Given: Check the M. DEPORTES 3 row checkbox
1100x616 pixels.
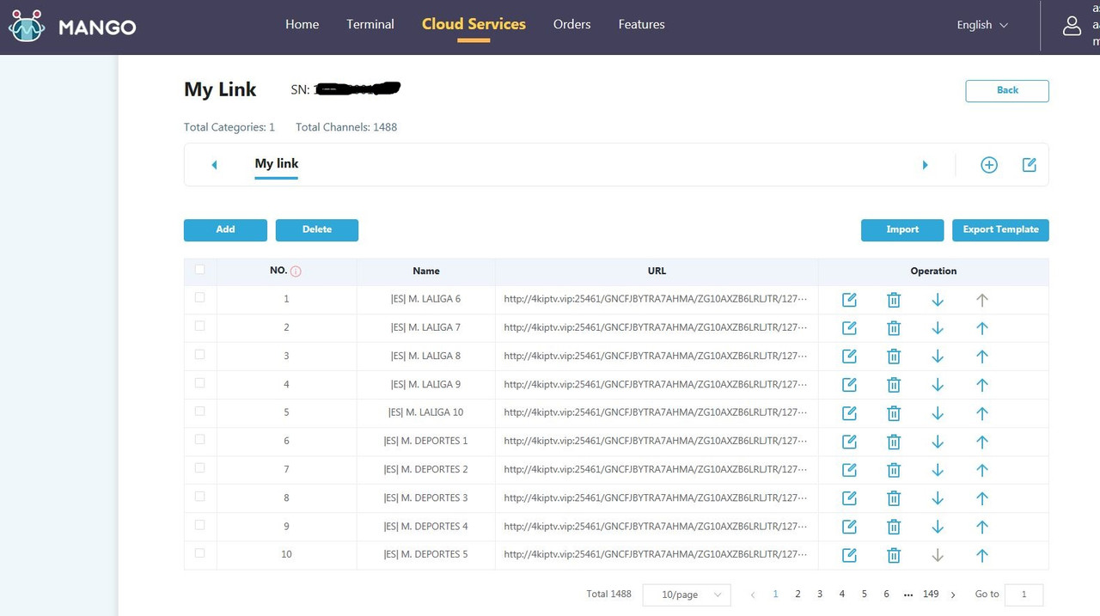Looking at the screenshot, I should pyautogui.click(x=200, y=496).
